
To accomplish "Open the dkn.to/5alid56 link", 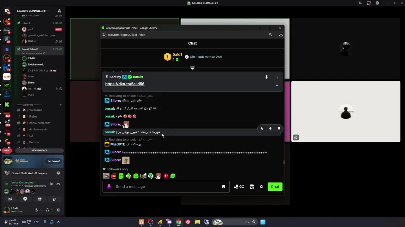I will (125, 84).
